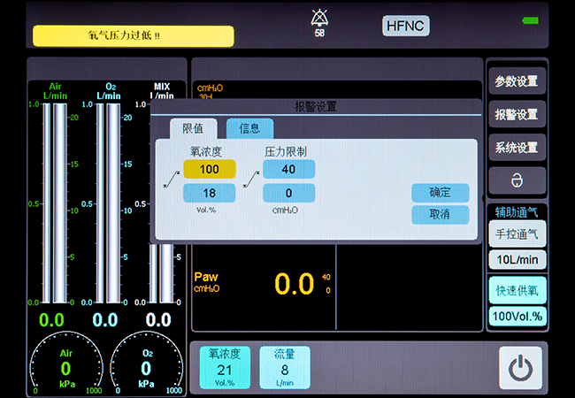This screenshot has width=575, height=398.
Task: Switch to the 信息 tab
Action: tap(249, 128)
